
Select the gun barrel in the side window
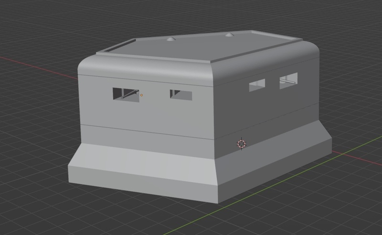tap(287, 81)
